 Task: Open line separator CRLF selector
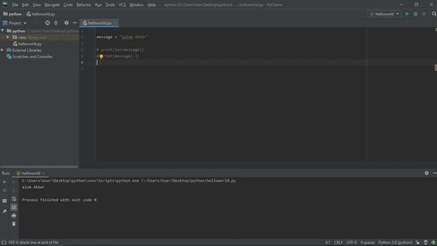click(338, 243)
